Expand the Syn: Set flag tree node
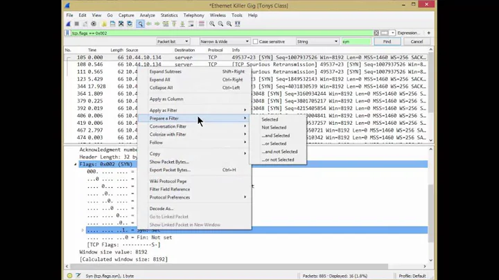This screenshot has height=280, width=499. point(82,230)
